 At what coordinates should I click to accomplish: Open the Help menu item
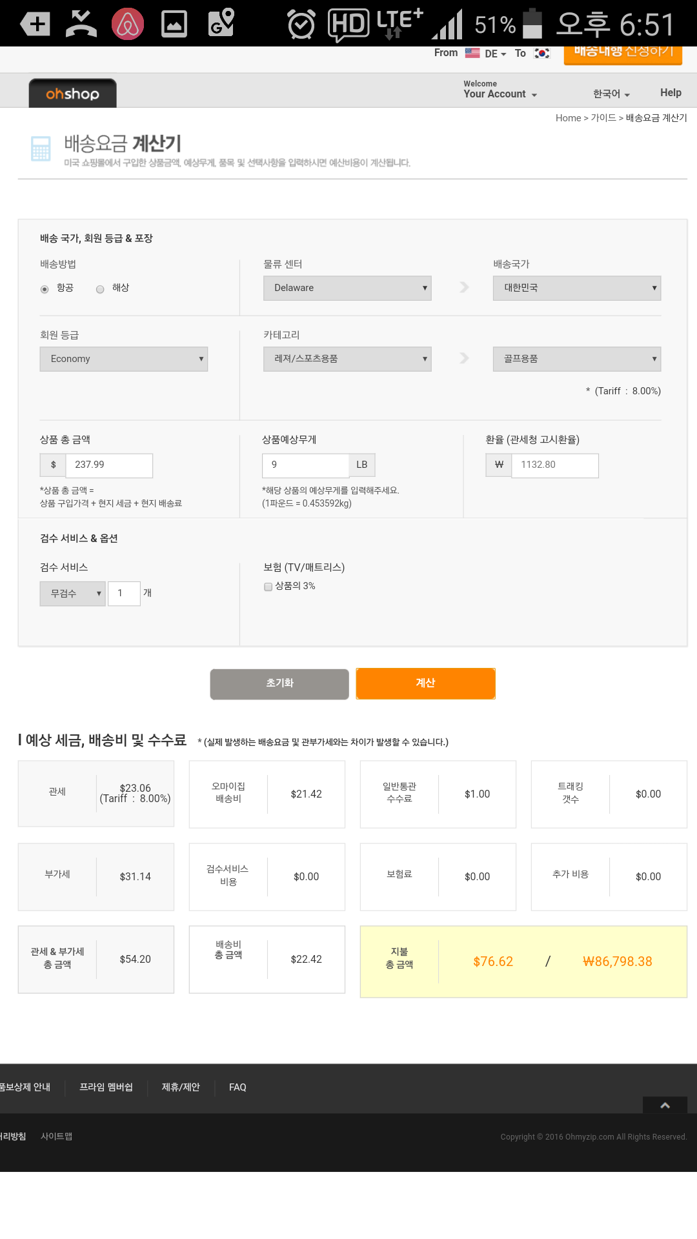point(671,93)
